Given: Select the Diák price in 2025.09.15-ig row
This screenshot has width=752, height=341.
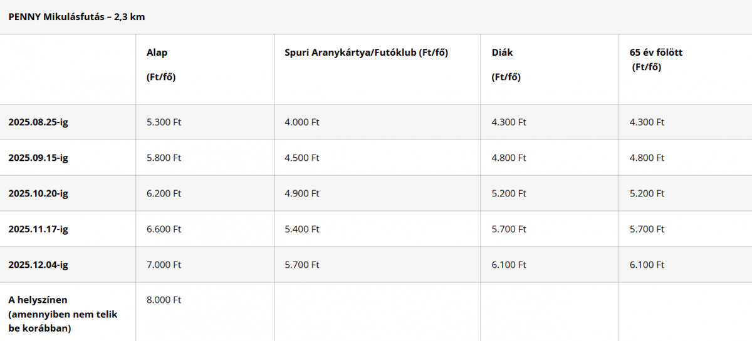Looking at the screenshot, I should 509,158.
